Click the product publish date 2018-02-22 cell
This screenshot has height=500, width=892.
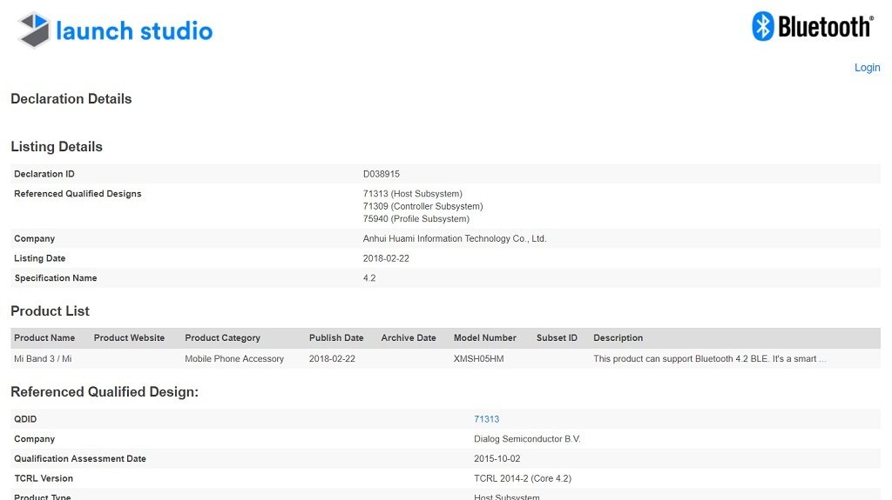pyautogui.click(x=332, y=358)
